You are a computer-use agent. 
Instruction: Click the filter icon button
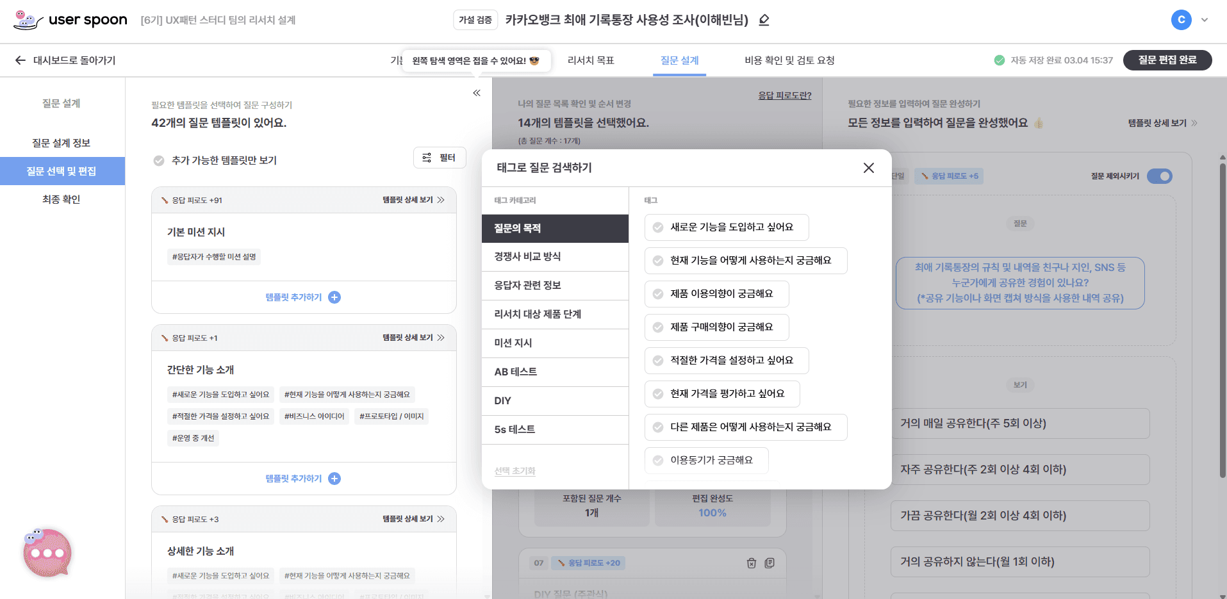[440, 158]
